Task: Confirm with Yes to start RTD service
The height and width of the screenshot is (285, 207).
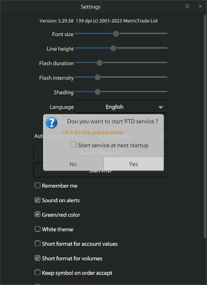Action: pyautogui.click(x=133, y=164)
